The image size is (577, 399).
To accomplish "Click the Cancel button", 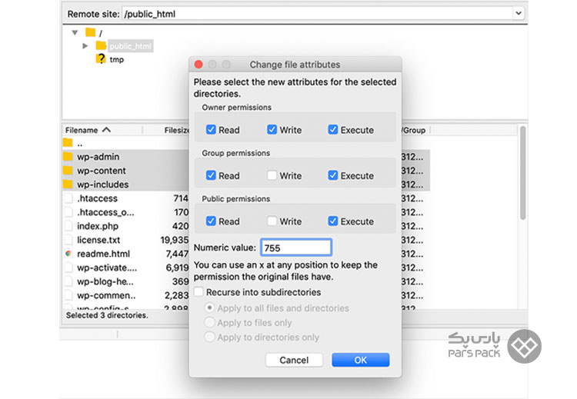I will (294, 360).
